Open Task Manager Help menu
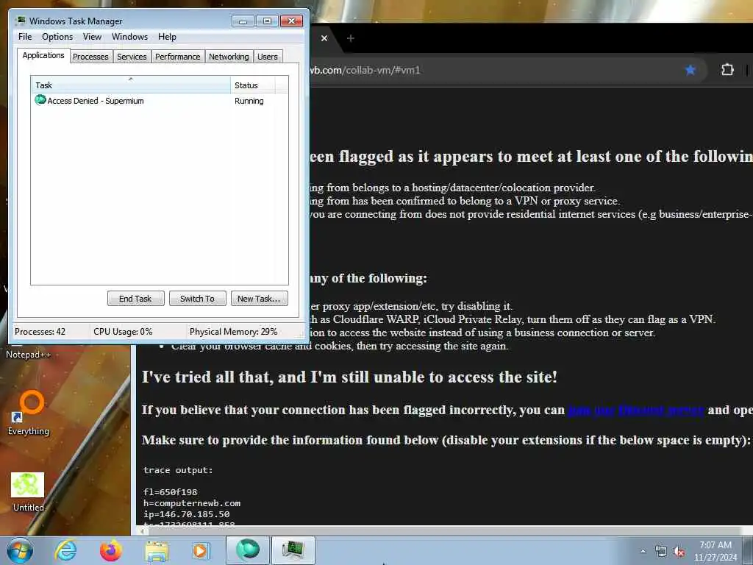 tap(167, 37)
